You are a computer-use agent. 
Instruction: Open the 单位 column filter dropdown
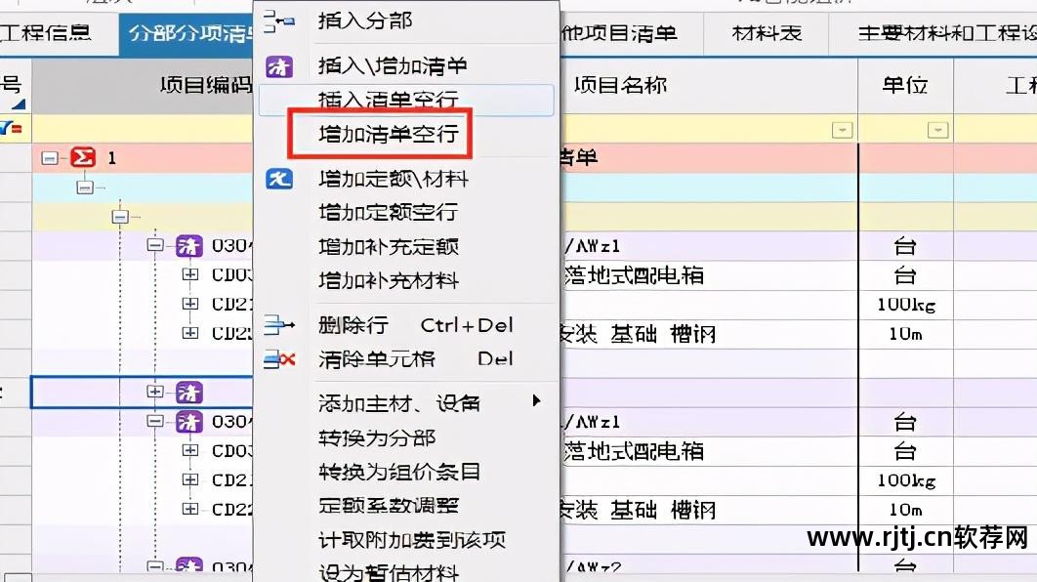tap(937, 130)
